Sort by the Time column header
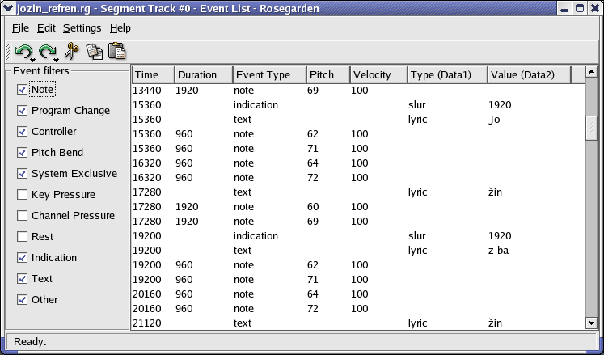Viewport: 604px width, 355px height. click(x=154, y=74)
